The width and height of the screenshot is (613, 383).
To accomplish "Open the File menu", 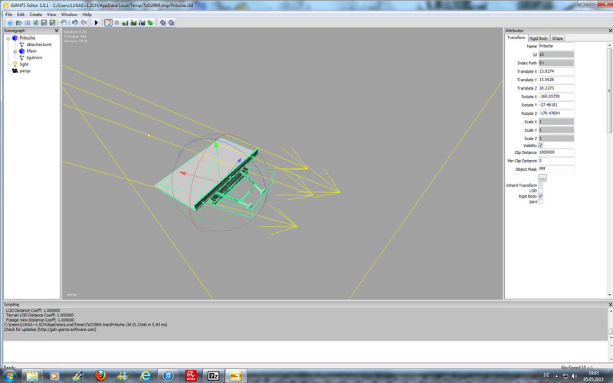I will pos(8,15).
